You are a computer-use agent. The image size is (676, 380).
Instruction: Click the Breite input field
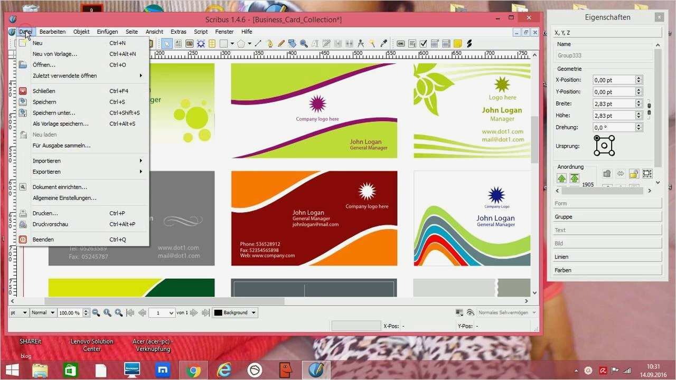coord(614,104)
